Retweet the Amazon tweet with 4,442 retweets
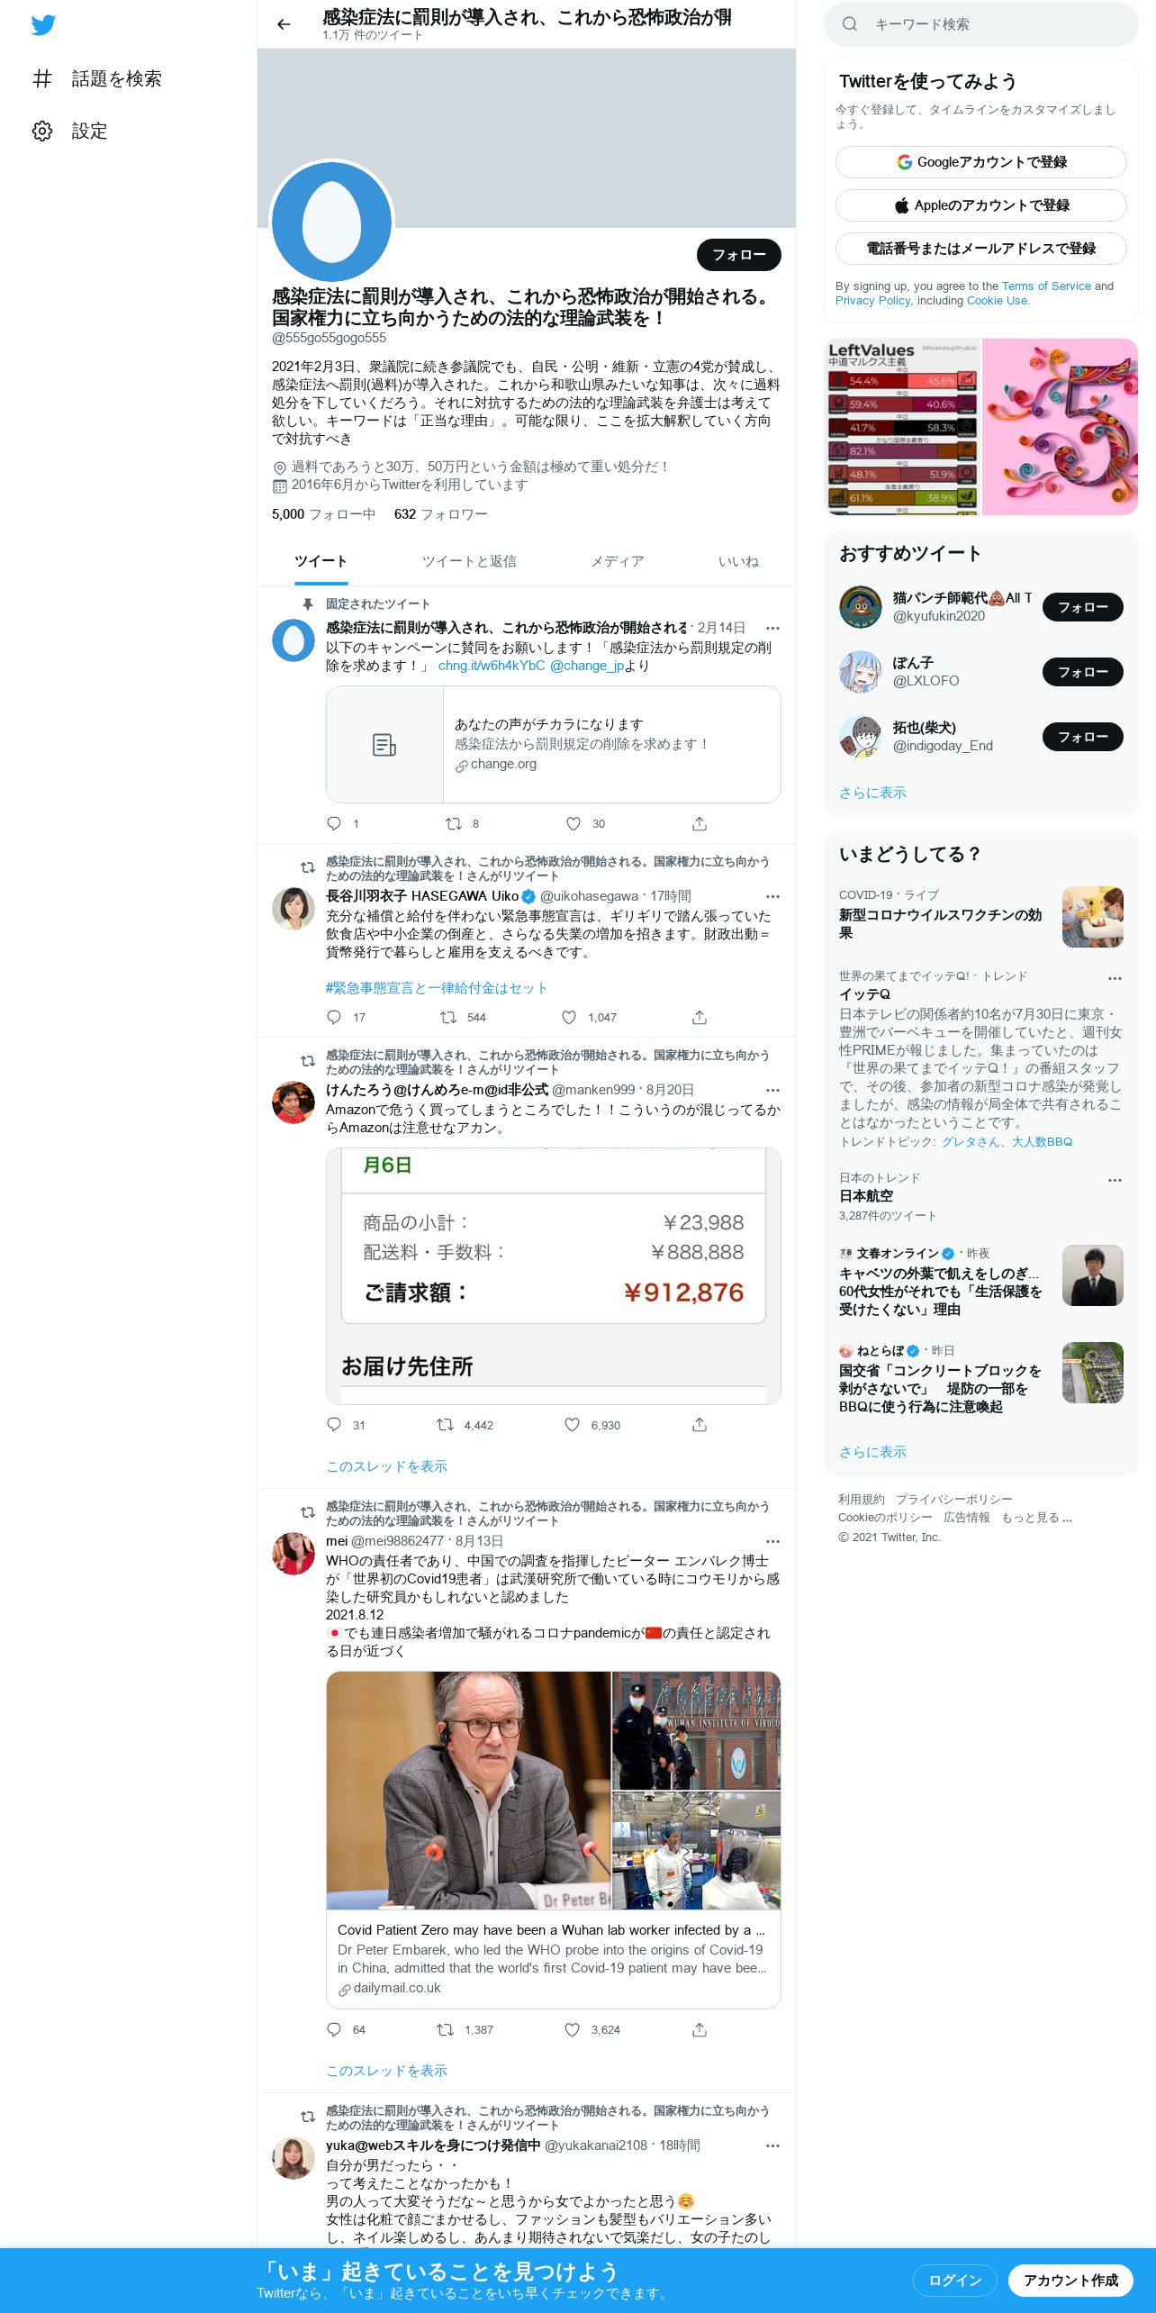 pos(445,1424)
